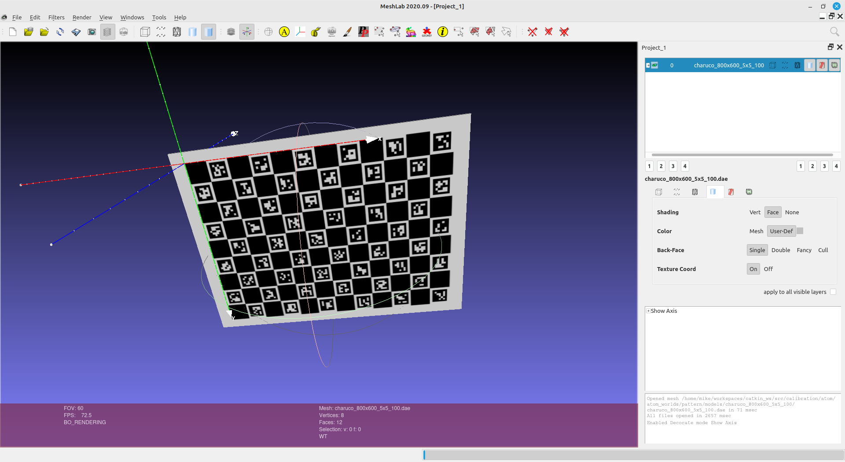Click the layer list horizontal scrollbar
The width and height of the screenshot is (845, 462).
[742, 155]
